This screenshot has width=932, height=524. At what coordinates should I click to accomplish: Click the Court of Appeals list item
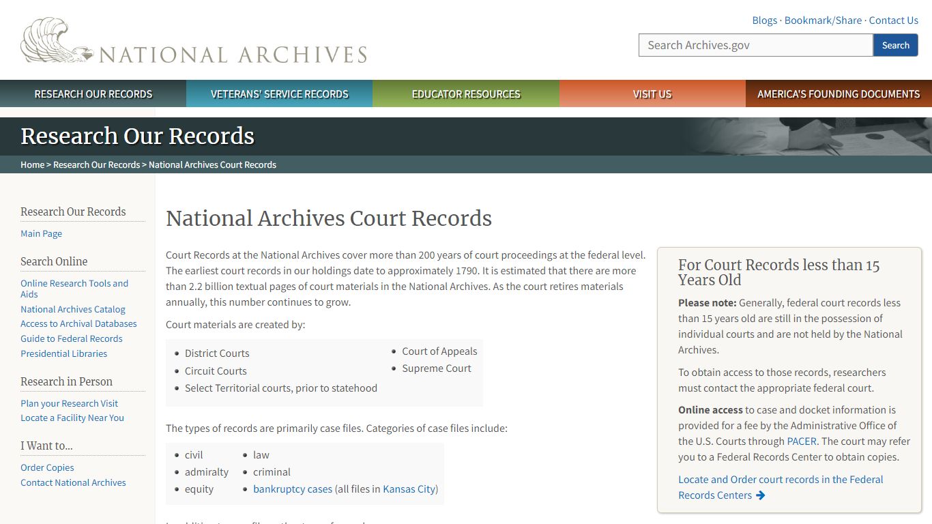tap(439, 351)
